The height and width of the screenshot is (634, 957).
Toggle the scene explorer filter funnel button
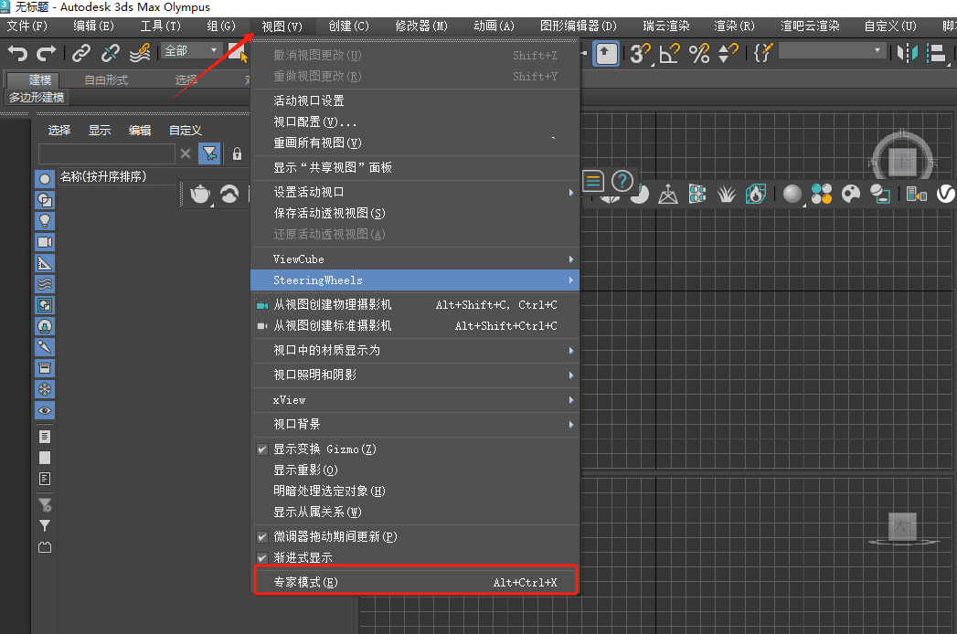[x=208, y=153]
